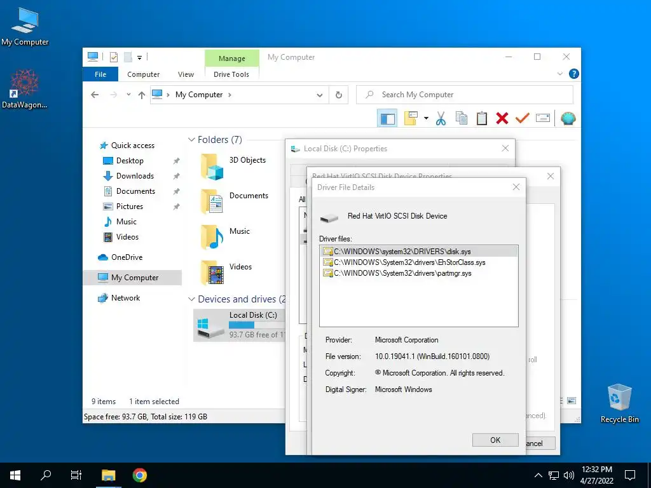651x488 pixels.
Task: Click the Local Disk (C:) usage bar
Action: pyautogui.click(x=257, y=325)
